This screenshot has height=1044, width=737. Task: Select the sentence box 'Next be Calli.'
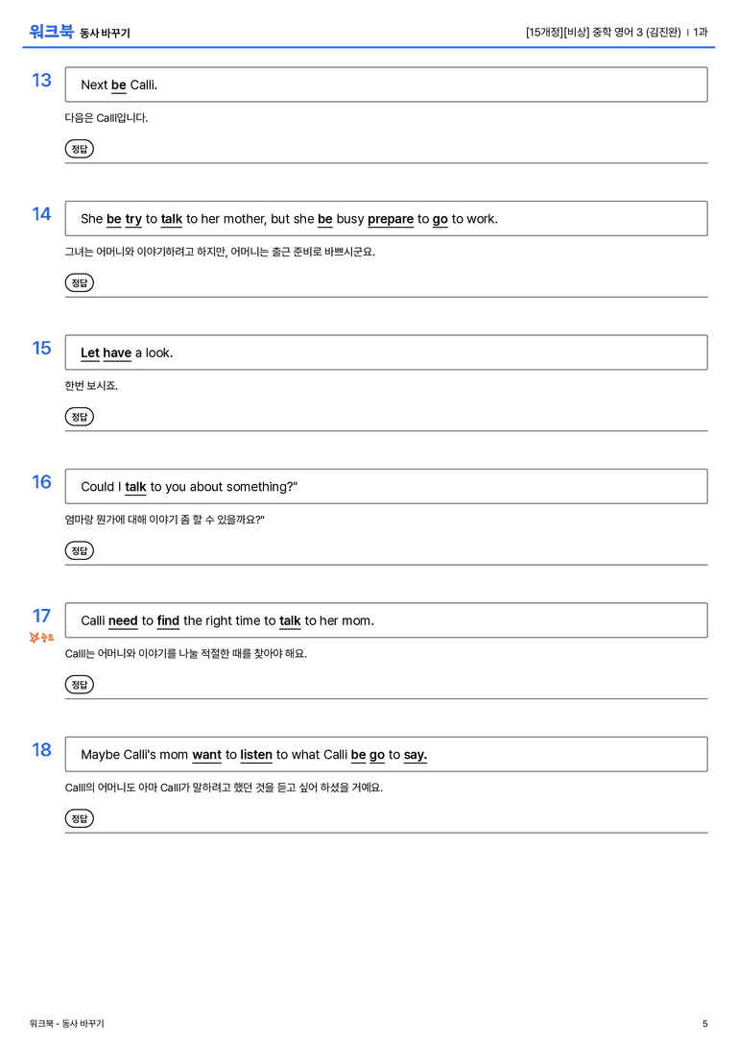(x=387, y=85)
